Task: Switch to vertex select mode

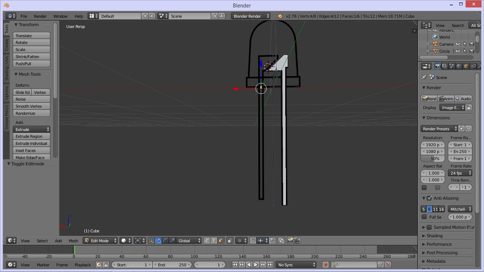Action: tap(207, 240)
